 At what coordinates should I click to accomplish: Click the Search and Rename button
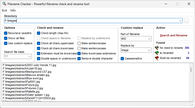click(x=174, y=36)
